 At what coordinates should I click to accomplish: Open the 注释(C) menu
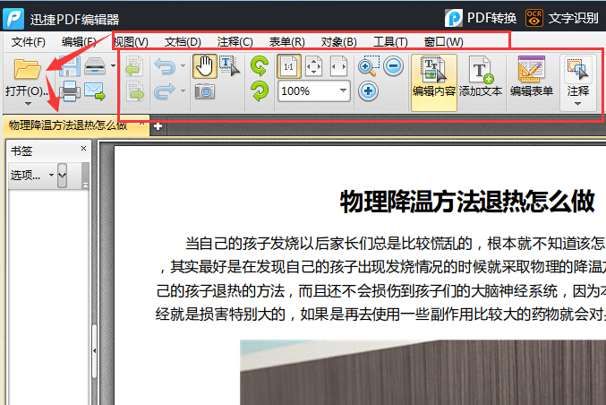(x=235, y=42)
